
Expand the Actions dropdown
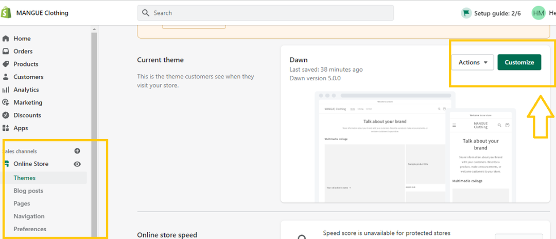(x=472, y=62)
